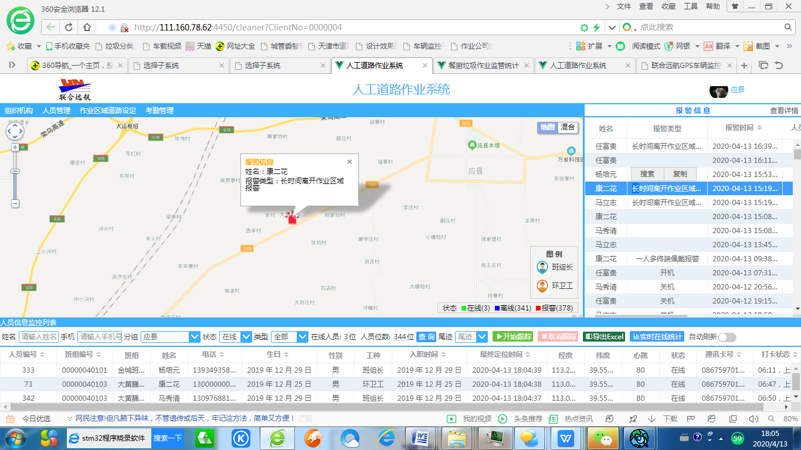801x450 pixels.
Task: Open a new browser tab with plus icon
Action: pos(744,66)
